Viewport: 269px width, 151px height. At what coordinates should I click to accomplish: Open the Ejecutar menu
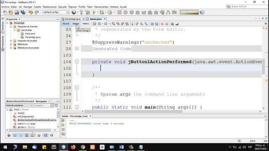point(63,7)
